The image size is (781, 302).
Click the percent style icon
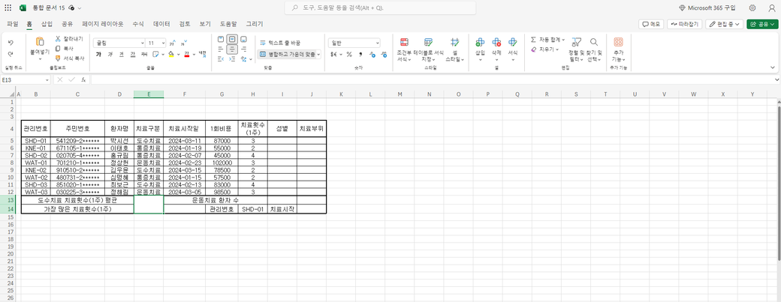coord(349,55)
